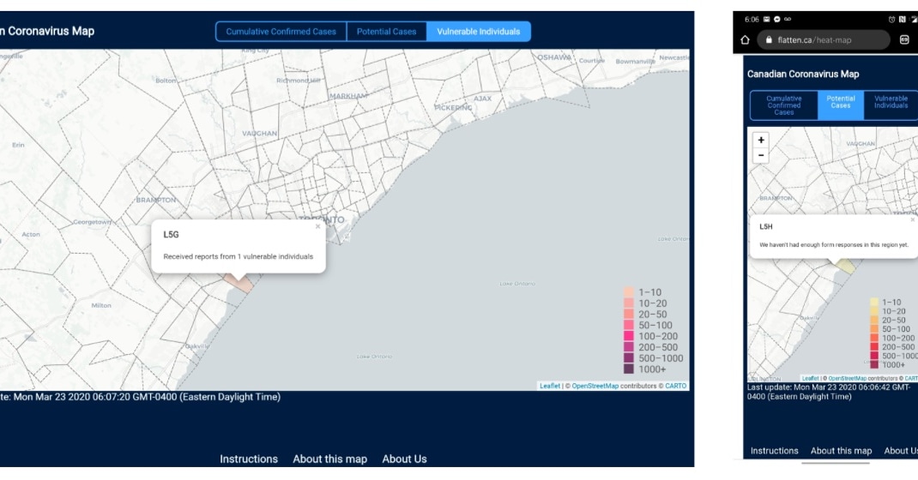Tap the padlock icon beside flatten.ca

[x=769, y=39]
